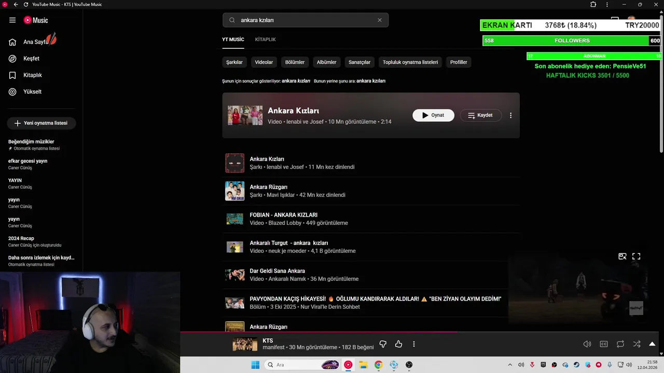Open Google Chrome from the taskbar
664x373 pixels.
pyautogui.click(x=378, y=365)
